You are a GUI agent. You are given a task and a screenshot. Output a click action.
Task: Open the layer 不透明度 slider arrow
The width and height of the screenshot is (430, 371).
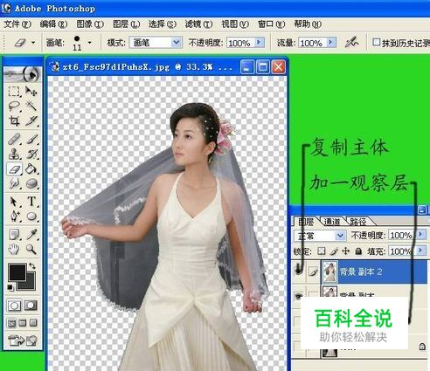pyautogui.click(x=420, y=235)
